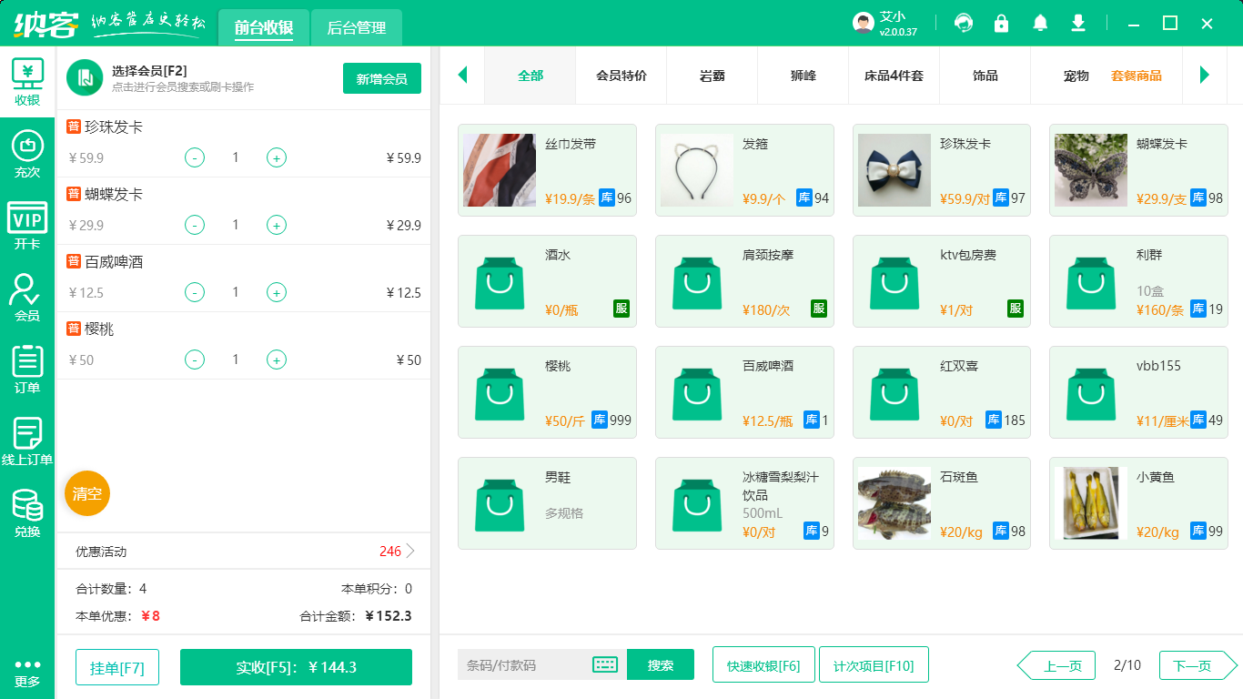Open the 收银 cashier sidebar icon

click(26, 81)
